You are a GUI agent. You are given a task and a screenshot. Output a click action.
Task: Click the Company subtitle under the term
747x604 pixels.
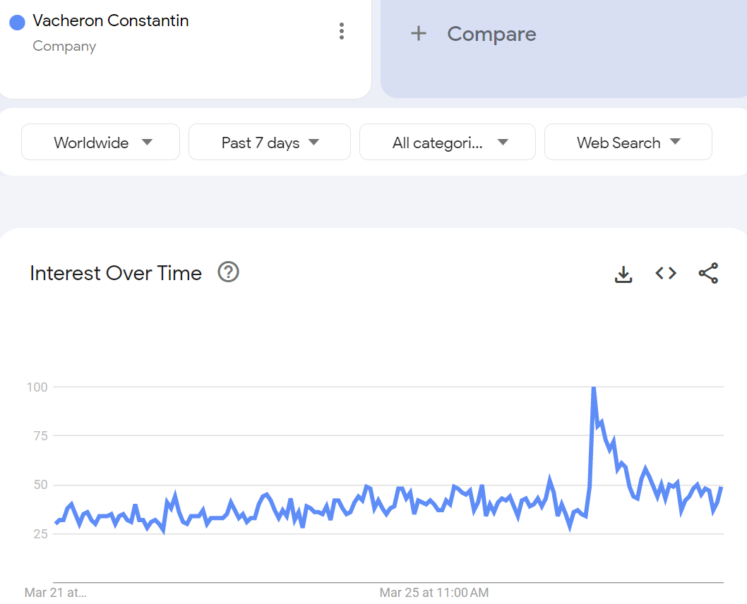64,47
